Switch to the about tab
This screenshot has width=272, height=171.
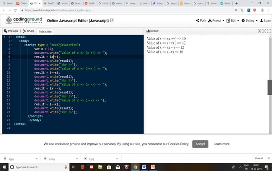[63, 3]
